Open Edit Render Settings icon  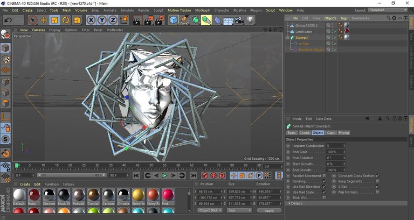click(160, 20)
